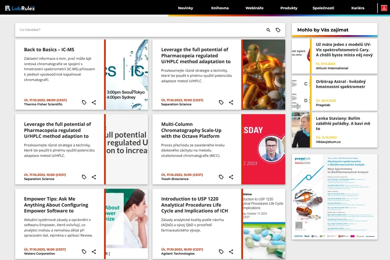Image resolution: width=390 pixels, height=260 pixels.
Task: Open the UV-Vis Cary spectrophotometer article
Action: 344,49
